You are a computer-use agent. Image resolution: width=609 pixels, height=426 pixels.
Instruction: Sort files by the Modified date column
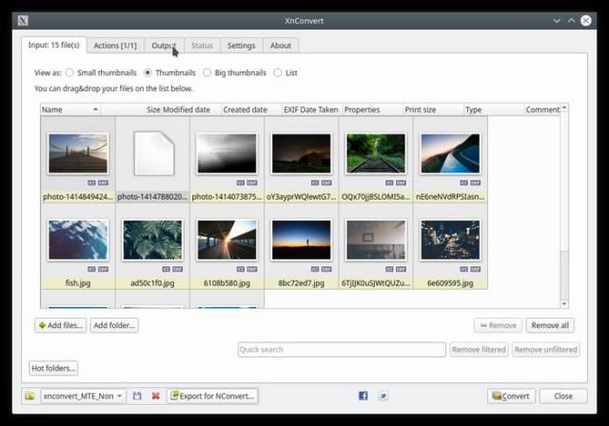(187, 109)
